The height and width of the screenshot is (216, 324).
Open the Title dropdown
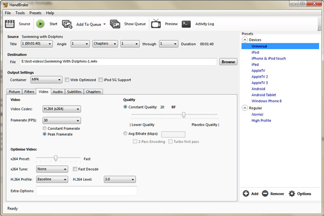[x=37, y=44]
